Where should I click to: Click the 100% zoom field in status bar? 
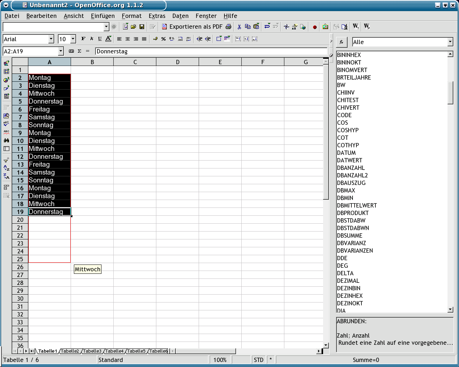tap(220, 360)
